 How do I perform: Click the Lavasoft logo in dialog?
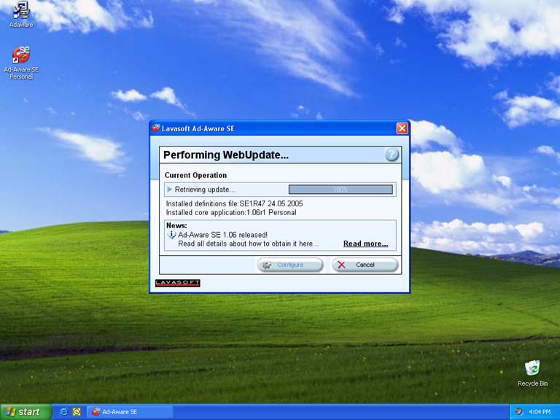coord(177,283)
